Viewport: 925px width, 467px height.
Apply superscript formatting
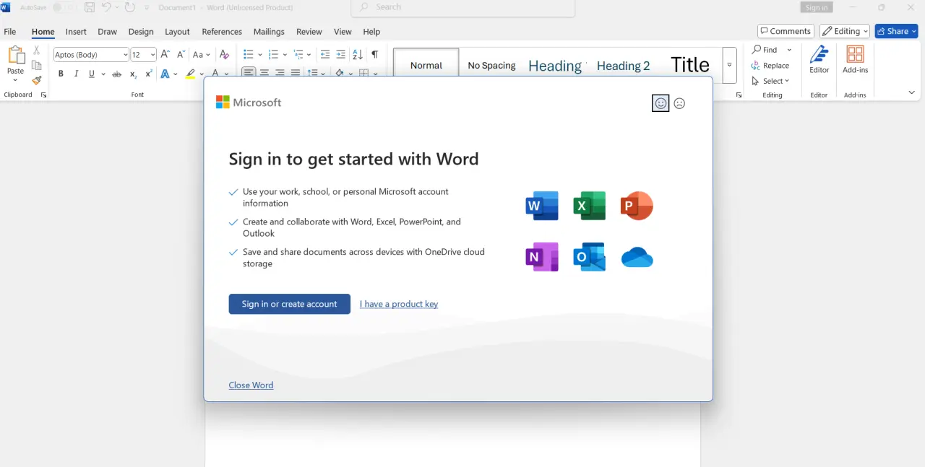(148, 74)
